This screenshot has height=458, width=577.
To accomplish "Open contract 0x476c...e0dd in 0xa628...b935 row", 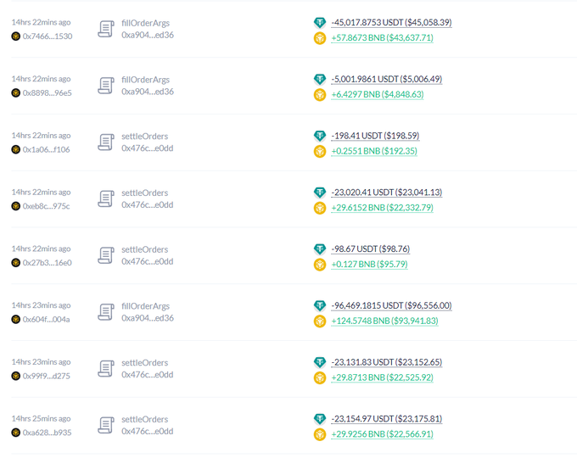I will click(148, 432).
